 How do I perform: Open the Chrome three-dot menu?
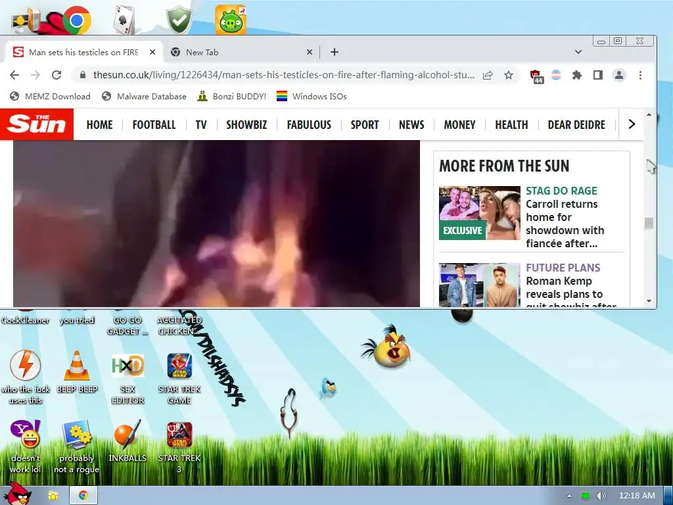click(640, 75)
